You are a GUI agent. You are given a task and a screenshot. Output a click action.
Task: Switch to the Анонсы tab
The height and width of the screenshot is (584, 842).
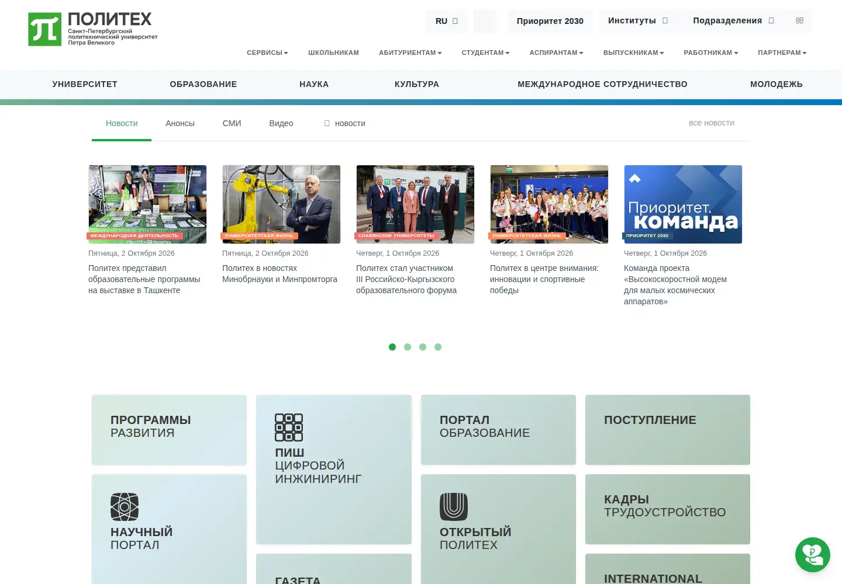coord(180,123)
